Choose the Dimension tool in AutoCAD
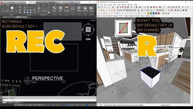193x109 pixels. 44,9
